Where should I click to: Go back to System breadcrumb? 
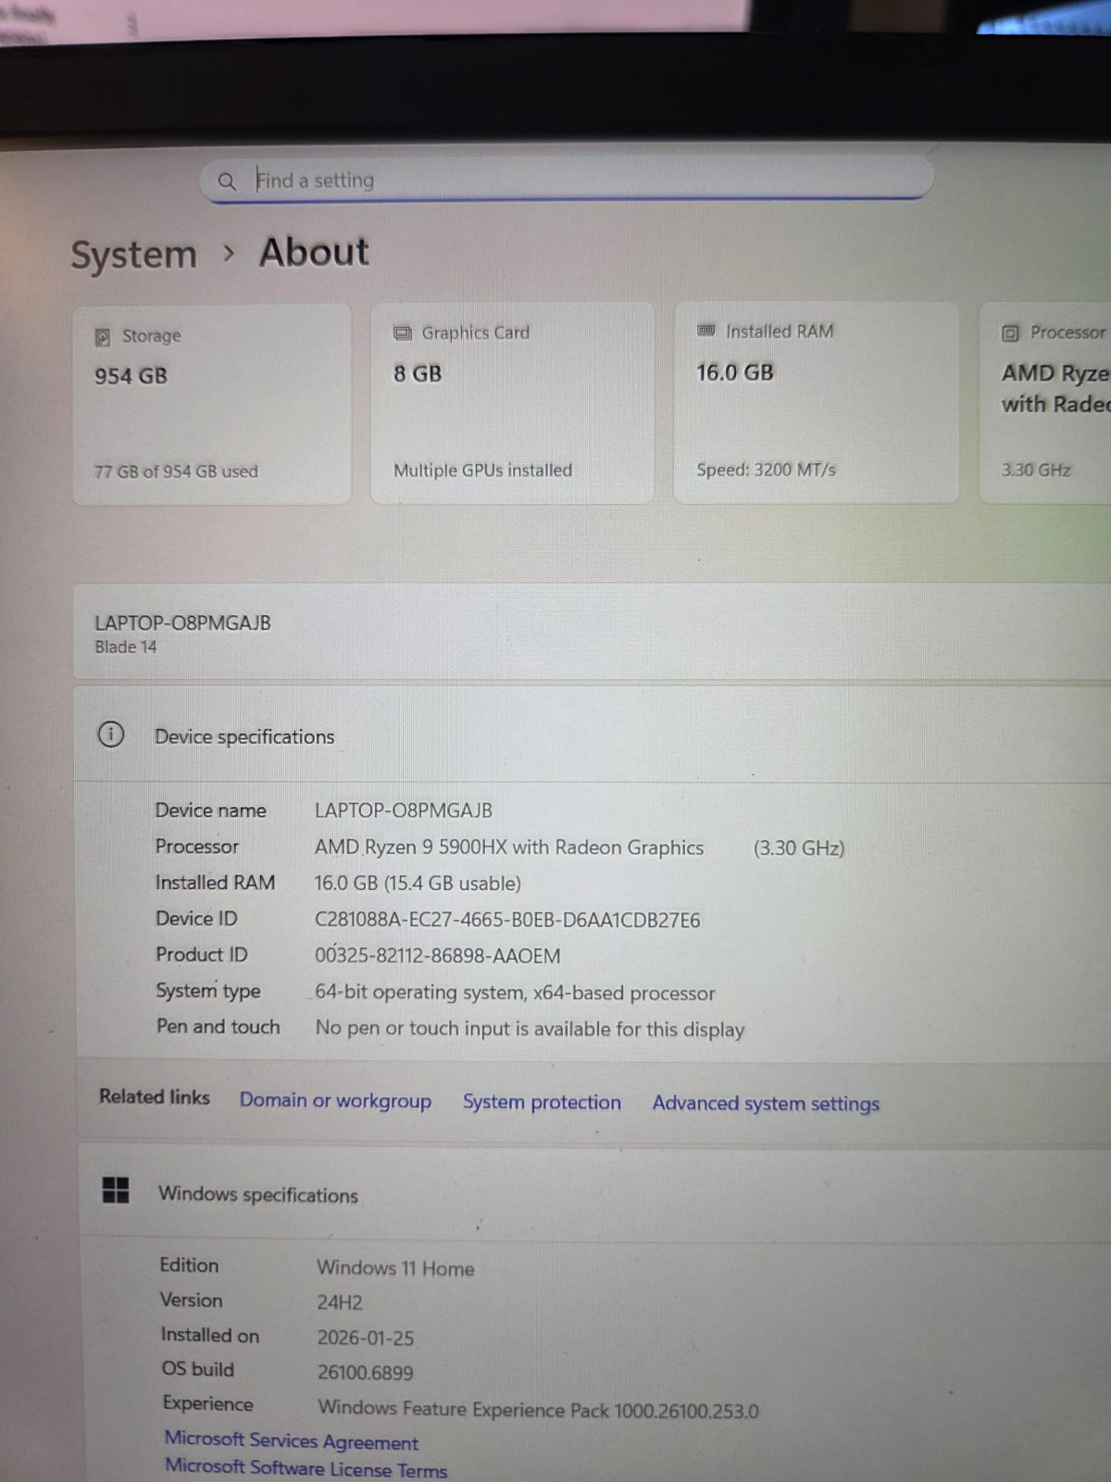tap(134, 255)
